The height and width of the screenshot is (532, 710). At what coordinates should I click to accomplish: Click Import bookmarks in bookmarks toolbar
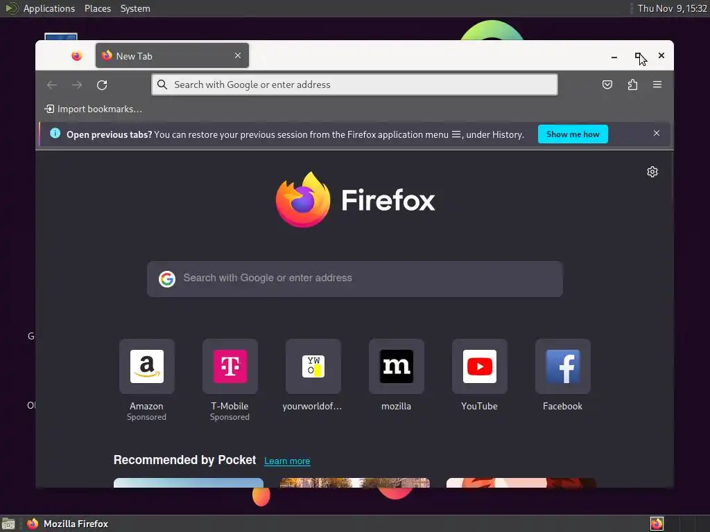tap(94, 109)
